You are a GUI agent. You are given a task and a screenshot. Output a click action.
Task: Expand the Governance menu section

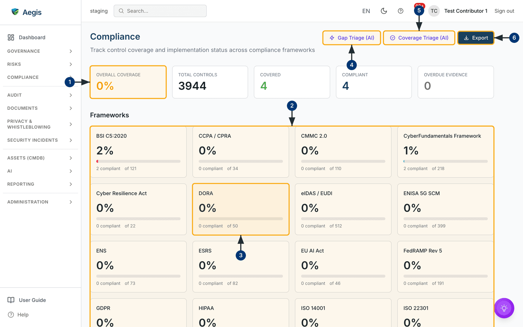40,51
